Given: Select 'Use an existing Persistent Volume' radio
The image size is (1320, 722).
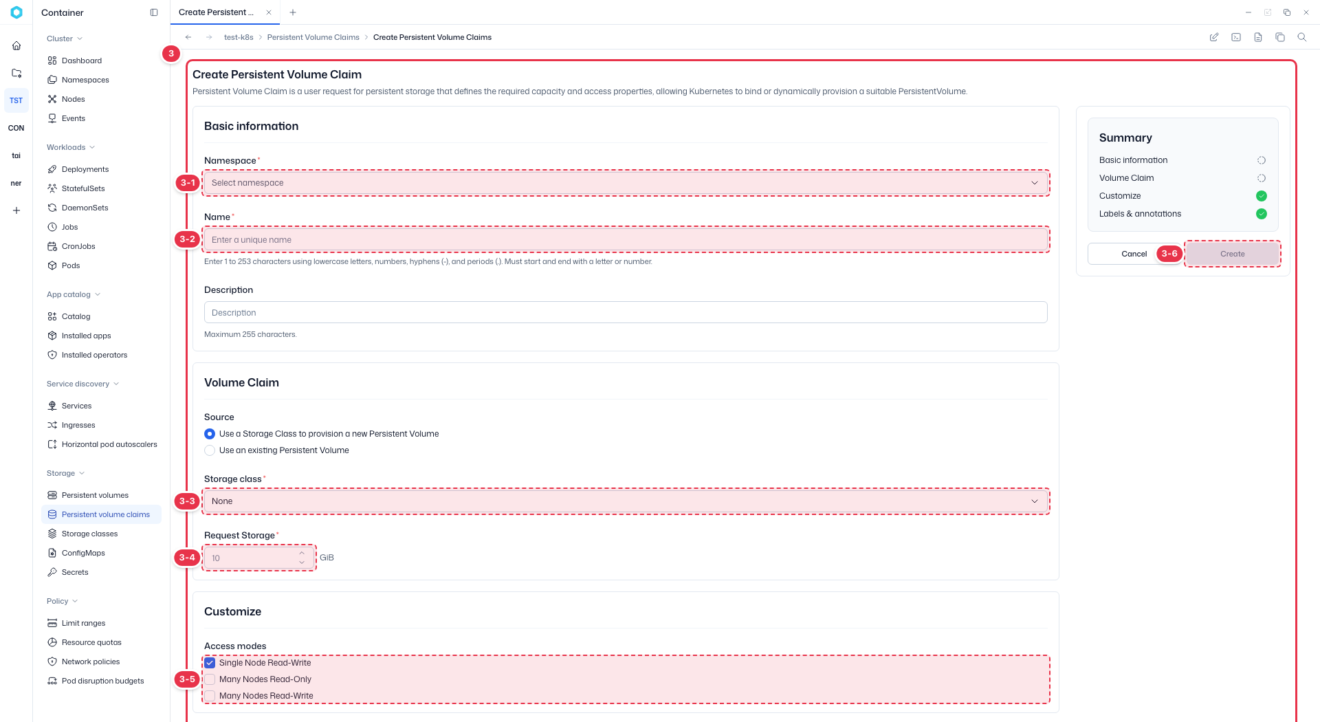Looking at the screenshot, I should point(210,450).
